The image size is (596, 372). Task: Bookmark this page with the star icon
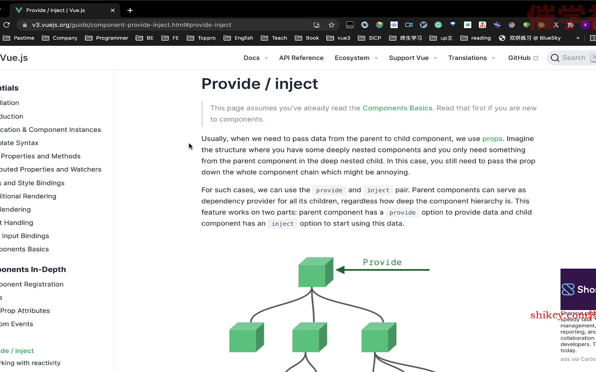click(x=331, y=25)
